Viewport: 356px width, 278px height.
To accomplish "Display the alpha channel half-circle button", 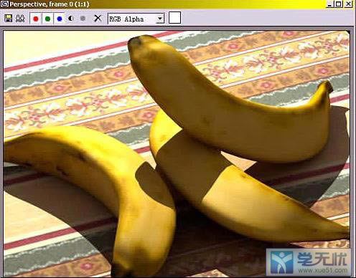I will tap(71, 19).
